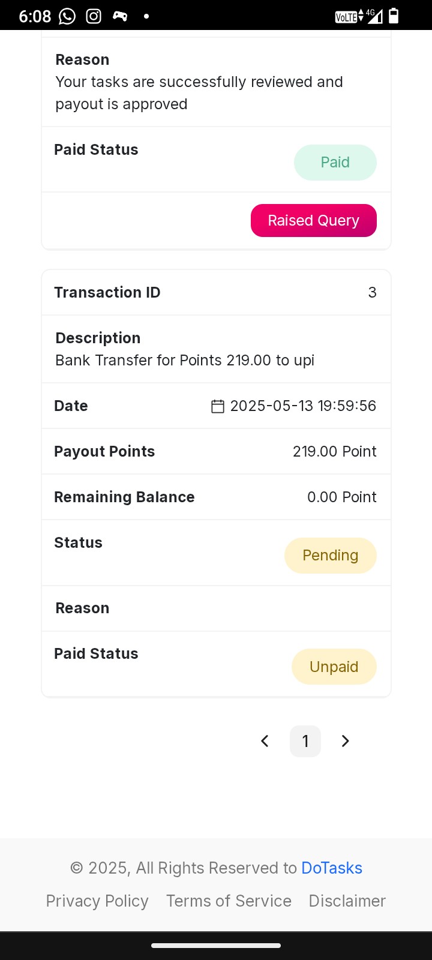Tap the green Paid status badge

(335, 163)
